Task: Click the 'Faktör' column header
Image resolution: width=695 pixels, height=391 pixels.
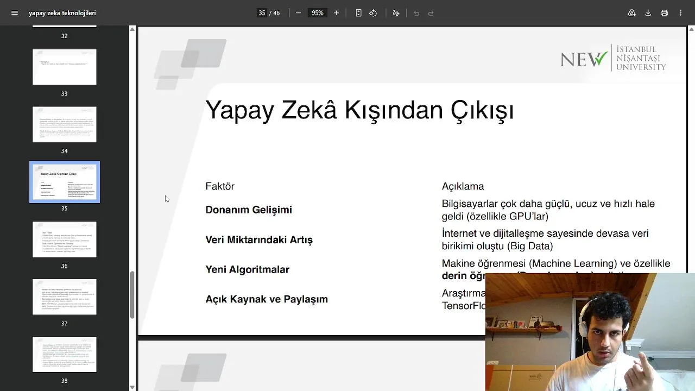Action: click(x=220, y=186)
